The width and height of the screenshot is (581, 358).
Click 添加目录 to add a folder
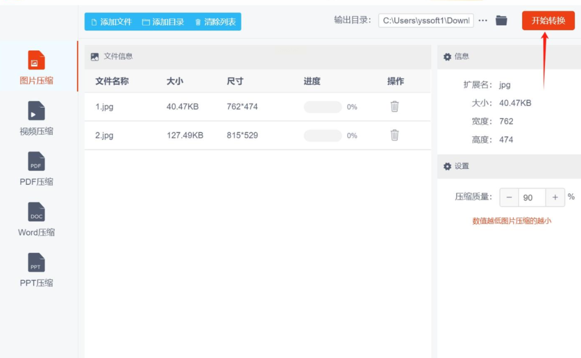[x=163, y=22]
